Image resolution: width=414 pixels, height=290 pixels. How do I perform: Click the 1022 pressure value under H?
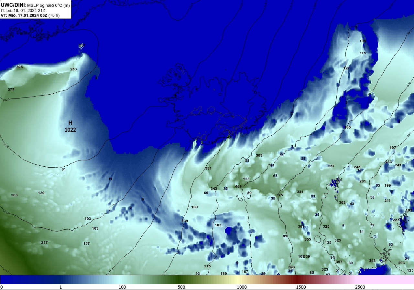pyautogui.click(x=70, y=130)
